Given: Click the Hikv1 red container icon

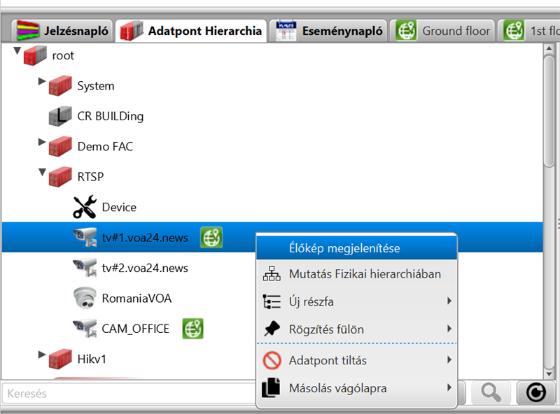Looking at the screenshot, I should 62,359.
